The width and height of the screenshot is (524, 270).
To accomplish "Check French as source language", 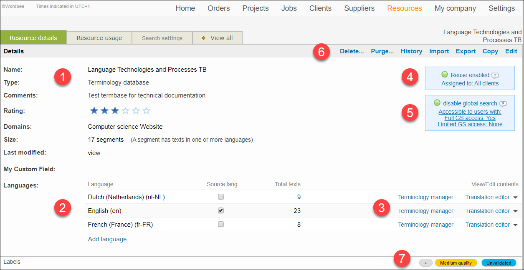I will tap(221, 224).
